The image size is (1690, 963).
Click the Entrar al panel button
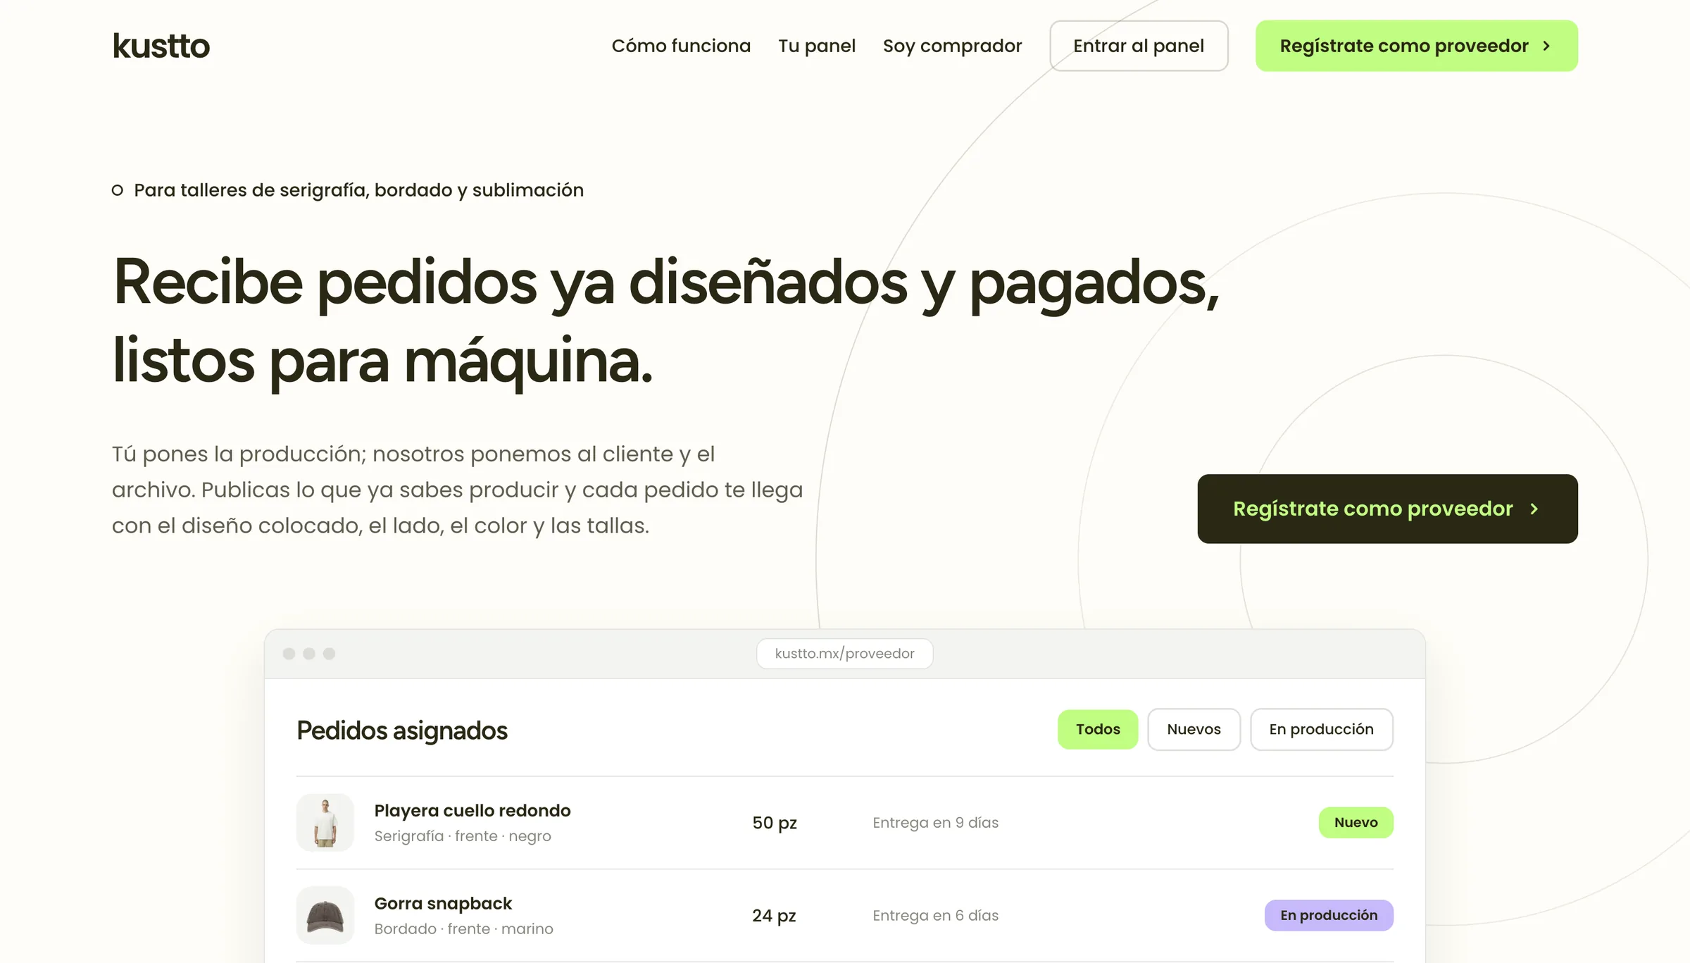click(1139, 46)
